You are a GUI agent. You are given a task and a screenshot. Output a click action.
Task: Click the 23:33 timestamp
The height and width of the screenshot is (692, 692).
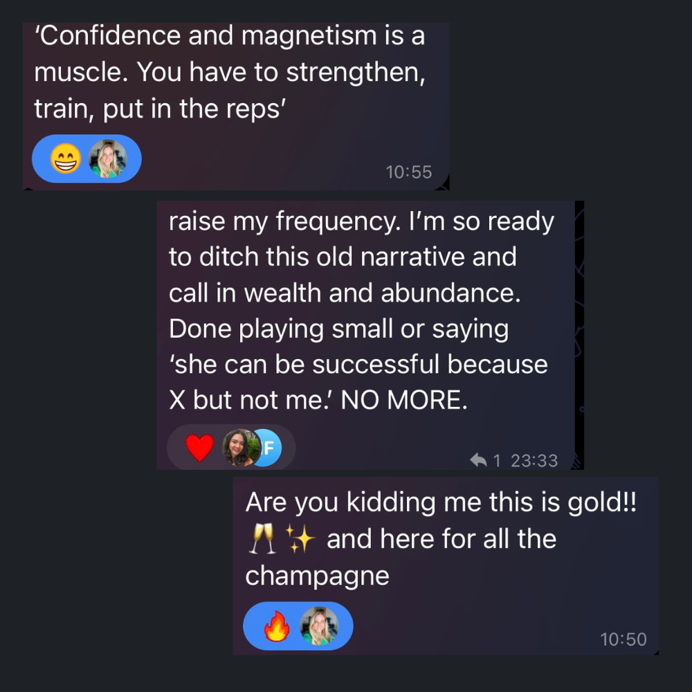pos(534,460)
